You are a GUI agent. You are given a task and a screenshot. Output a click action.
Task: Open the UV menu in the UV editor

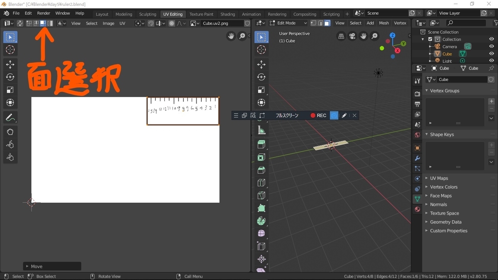click(x=122, y=23)
